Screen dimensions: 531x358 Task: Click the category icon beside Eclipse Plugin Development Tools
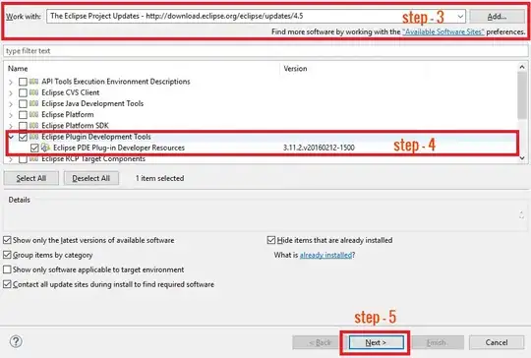pyautogui.click(x=33, y=137)
